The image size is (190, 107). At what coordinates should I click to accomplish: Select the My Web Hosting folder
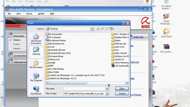click(55, 69)
